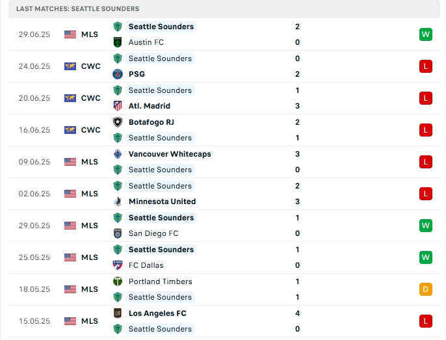Open Vancouver Whitecaps team link
446x340 pixels.
(x=169, y=154)
